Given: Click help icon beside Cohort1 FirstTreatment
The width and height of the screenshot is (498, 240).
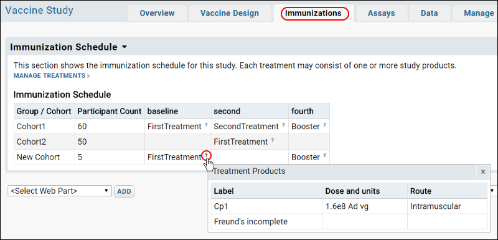Looking at the screenshot, I should click(x=206, y=125).
